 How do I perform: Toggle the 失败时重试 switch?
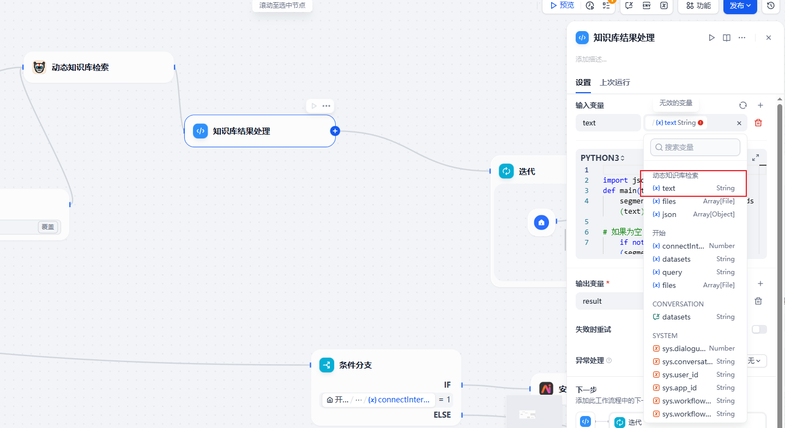759,329
